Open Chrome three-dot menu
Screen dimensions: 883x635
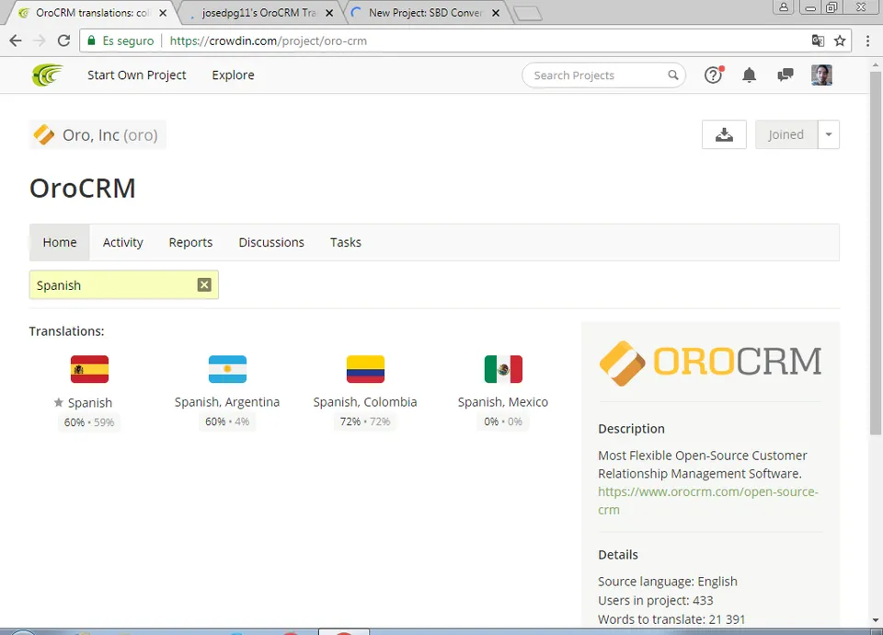coord(867,40)
